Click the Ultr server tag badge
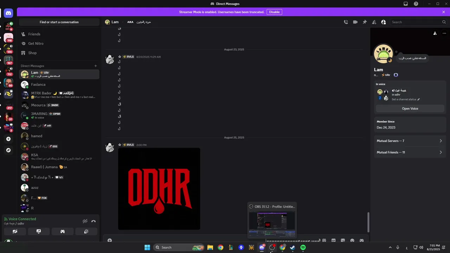 pyautogui.click(x=386, y=75)
